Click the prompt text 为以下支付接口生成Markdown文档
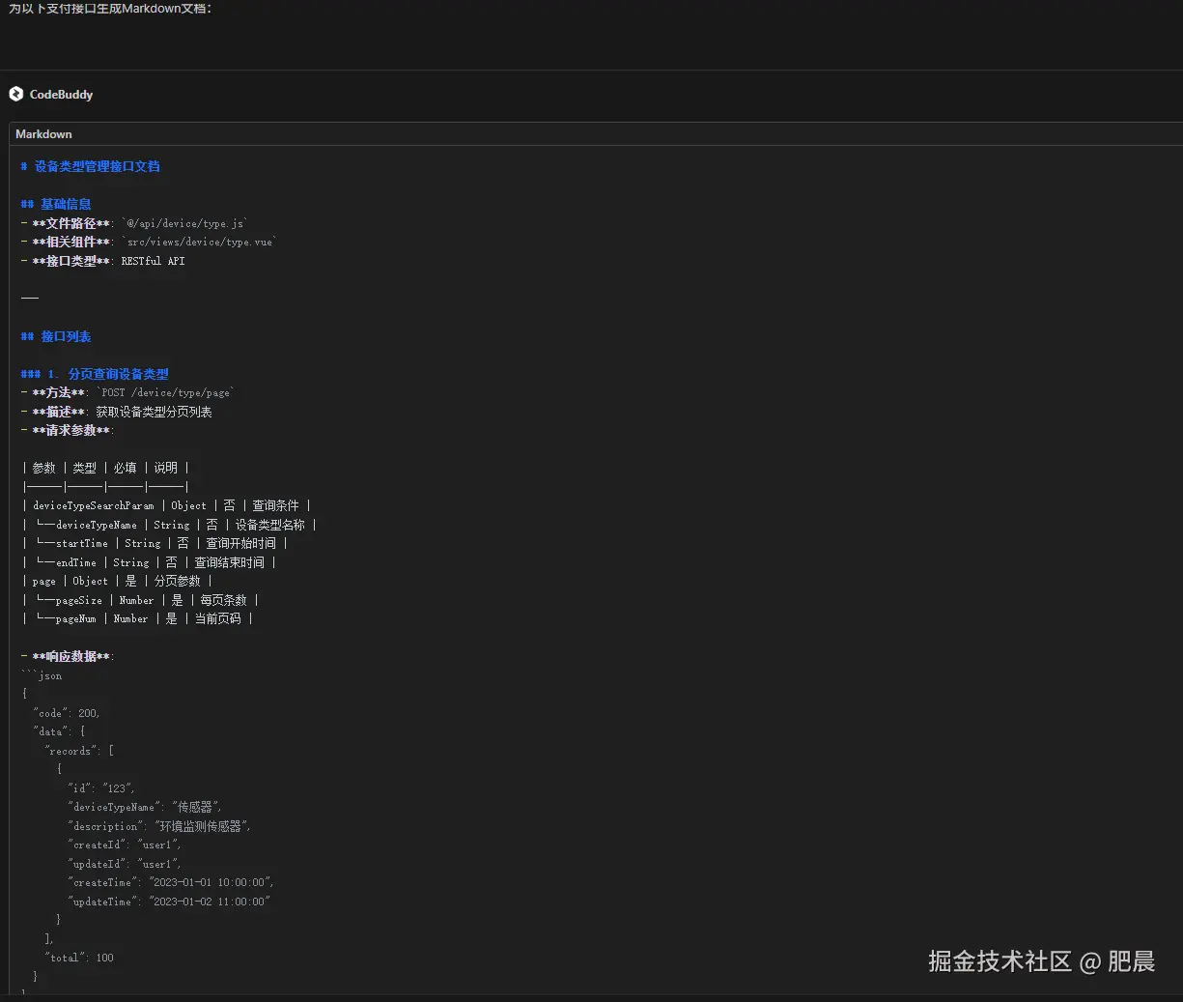 coord(110,9)
